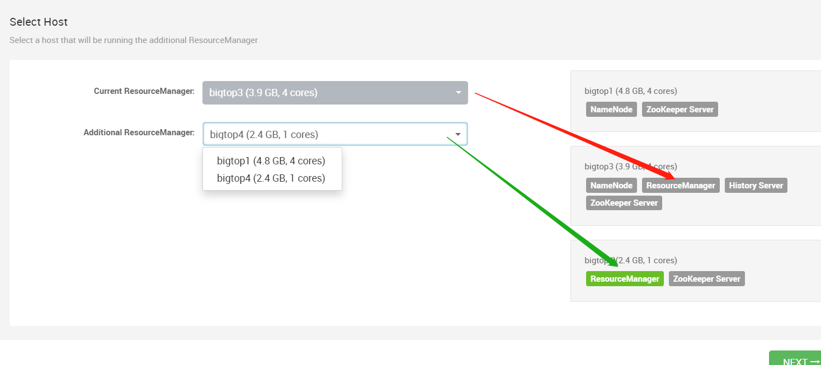
Task: Click ZooKeeper Server tag under bigtop3
Action: pyautogui.click(x=624, y=203)
